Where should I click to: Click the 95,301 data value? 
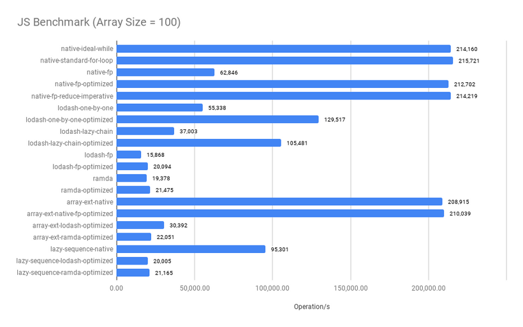279,249
